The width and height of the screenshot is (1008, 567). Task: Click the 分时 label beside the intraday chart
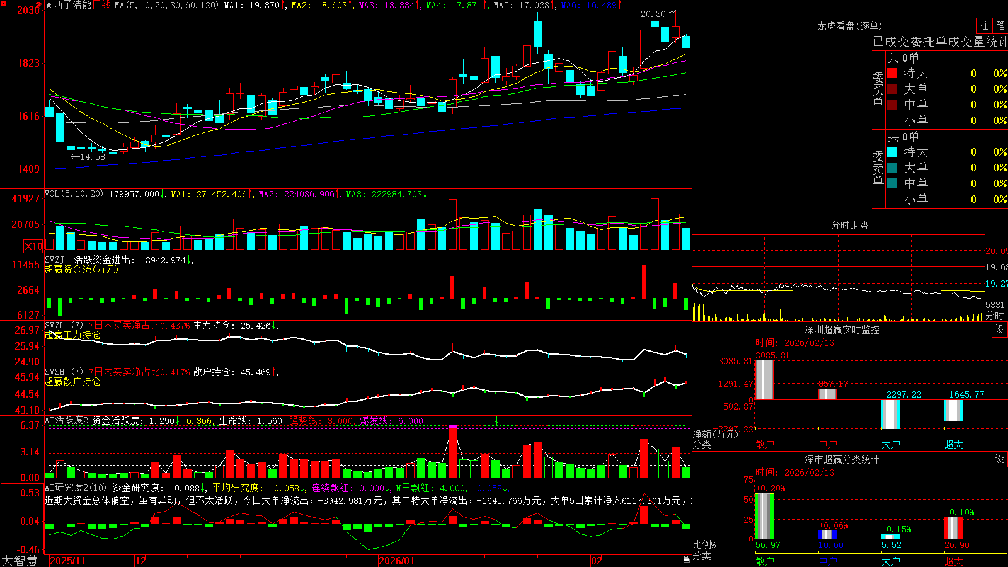(x=995, y=316)
